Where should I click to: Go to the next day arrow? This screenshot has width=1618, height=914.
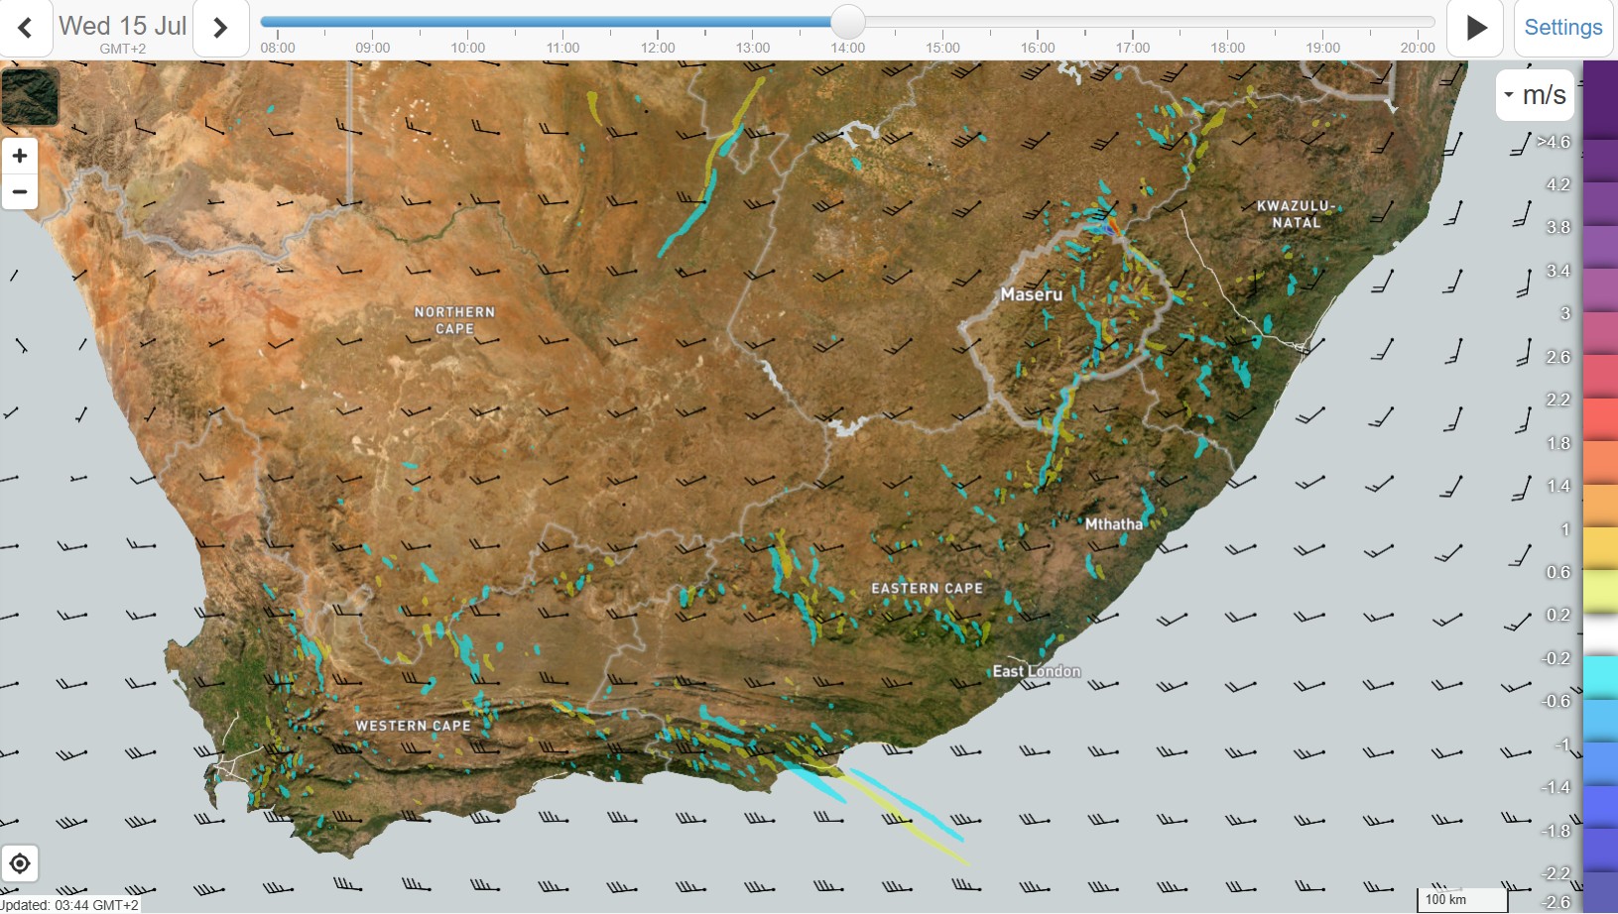(x=220, y=28)
